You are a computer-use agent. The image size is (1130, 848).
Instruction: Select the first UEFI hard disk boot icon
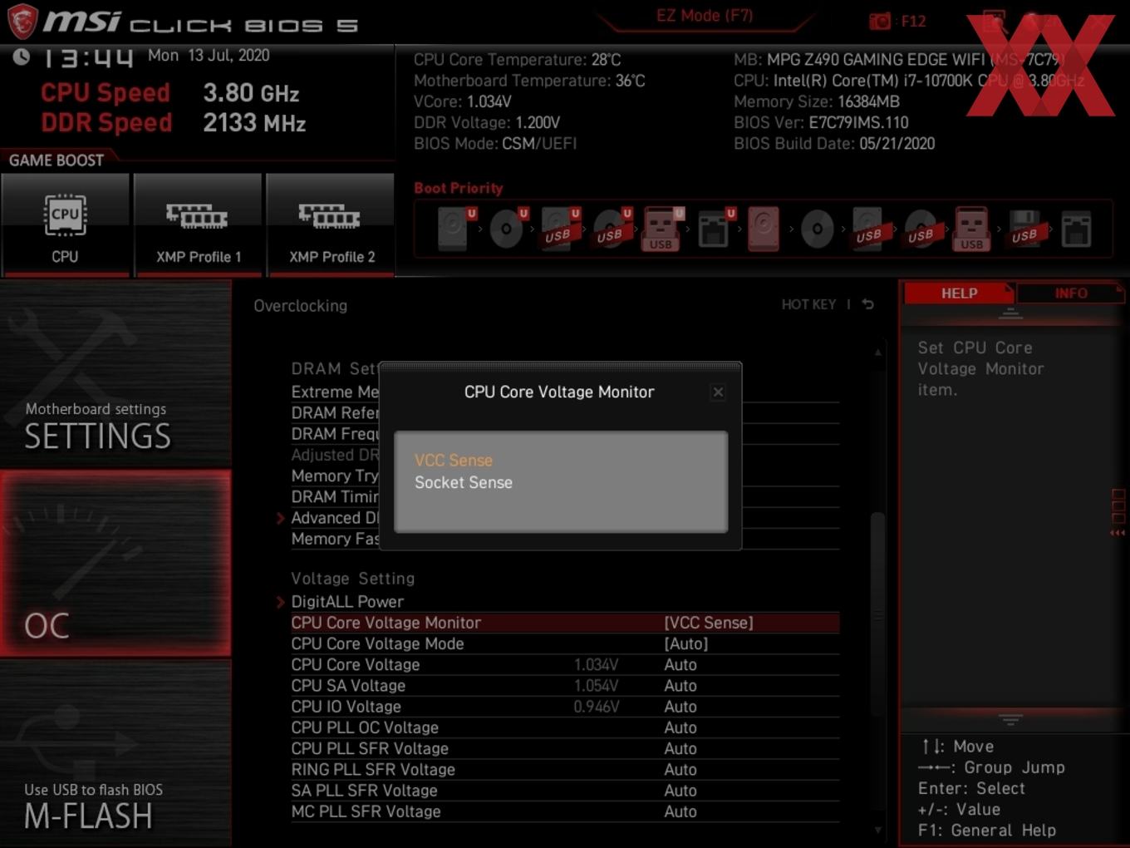[456, 228]
